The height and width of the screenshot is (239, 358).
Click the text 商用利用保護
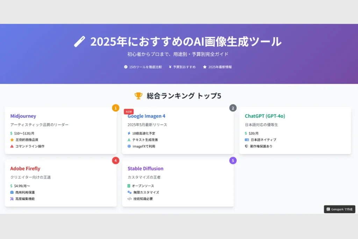(25, 192)
